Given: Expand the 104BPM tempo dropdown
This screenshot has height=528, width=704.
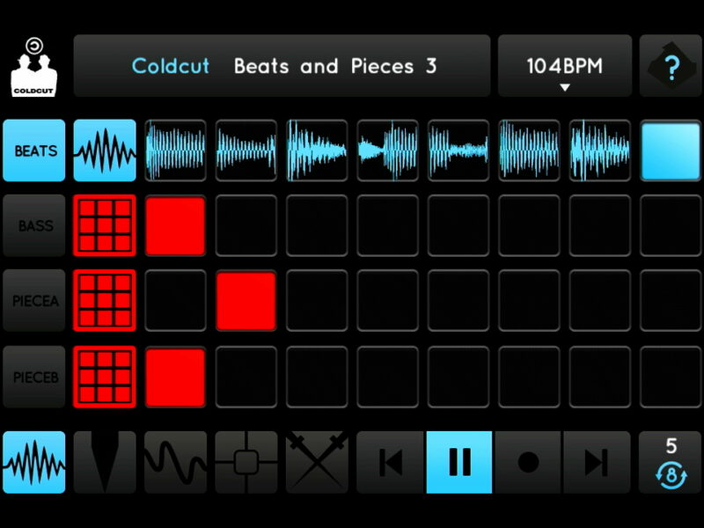Looking at the screenshot, I should point(565,67).
